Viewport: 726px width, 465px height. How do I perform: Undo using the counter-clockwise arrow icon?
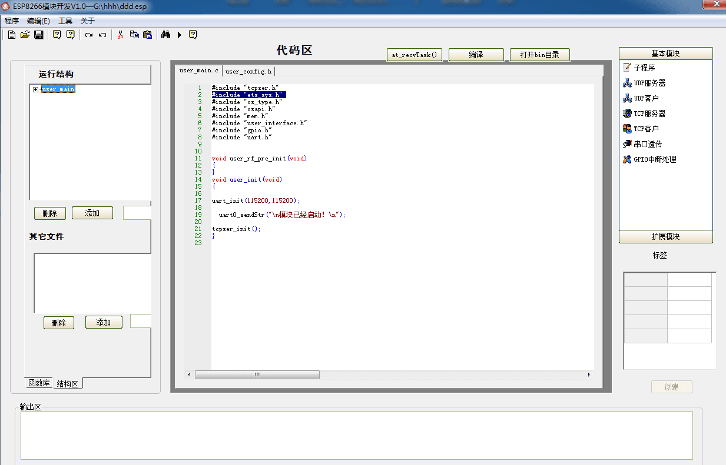pos(102,35)
